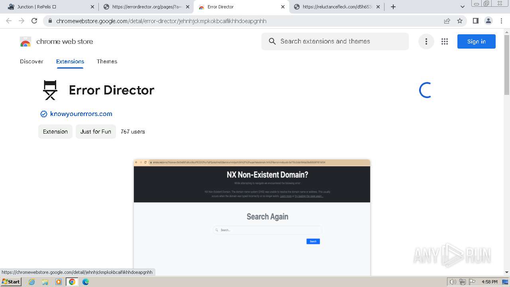Close the errordirector.org tab
Viewport: 510px width, 287px height.
click(x=188, y=7)
